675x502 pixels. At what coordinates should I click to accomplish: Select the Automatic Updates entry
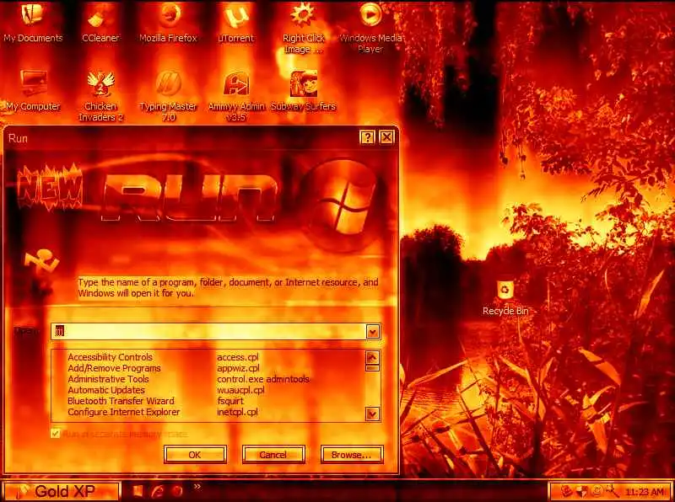[106, 390]
